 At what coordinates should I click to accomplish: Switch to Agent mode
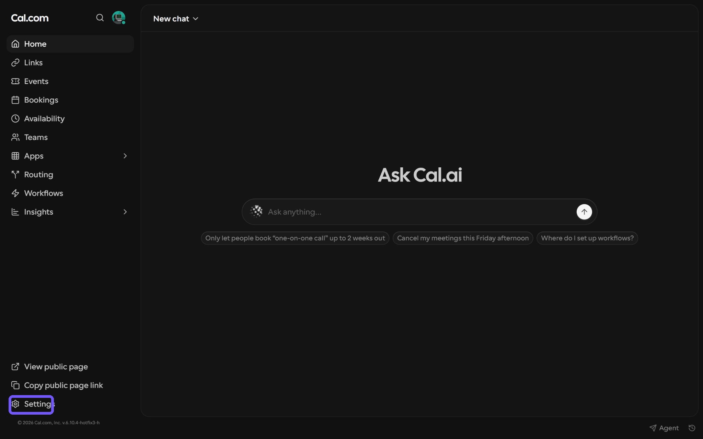click(664, 428)
